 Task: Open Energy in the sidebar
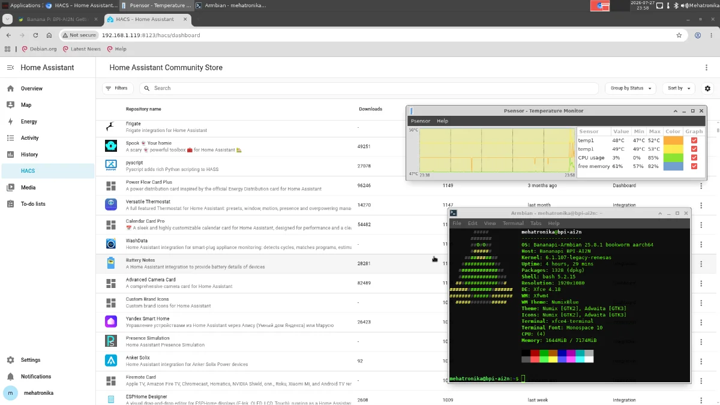click(48, 121)
